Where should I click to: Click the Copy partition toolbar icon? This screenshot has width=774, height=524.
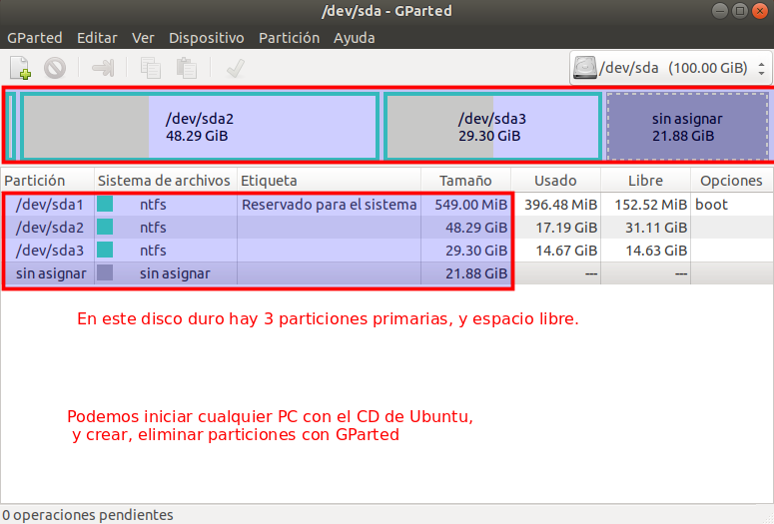[x=151, y=68]
